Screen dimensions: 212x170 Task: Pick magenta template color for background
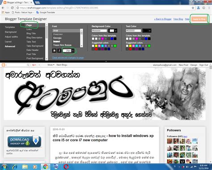[102, 39]
